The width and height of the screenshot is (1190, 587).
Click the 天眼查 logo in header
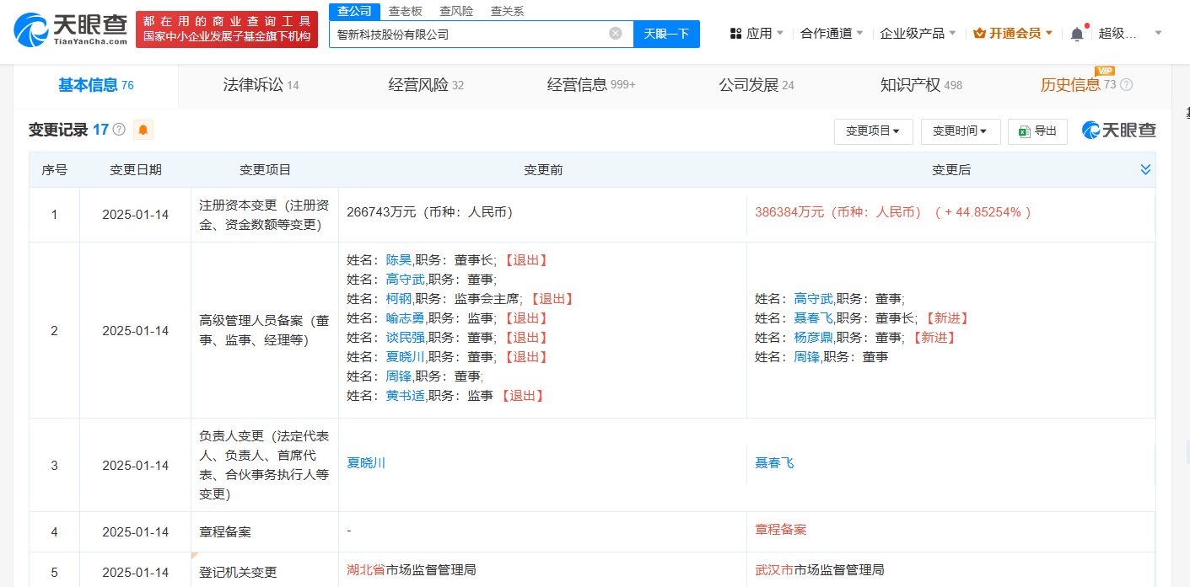[71, 30]
